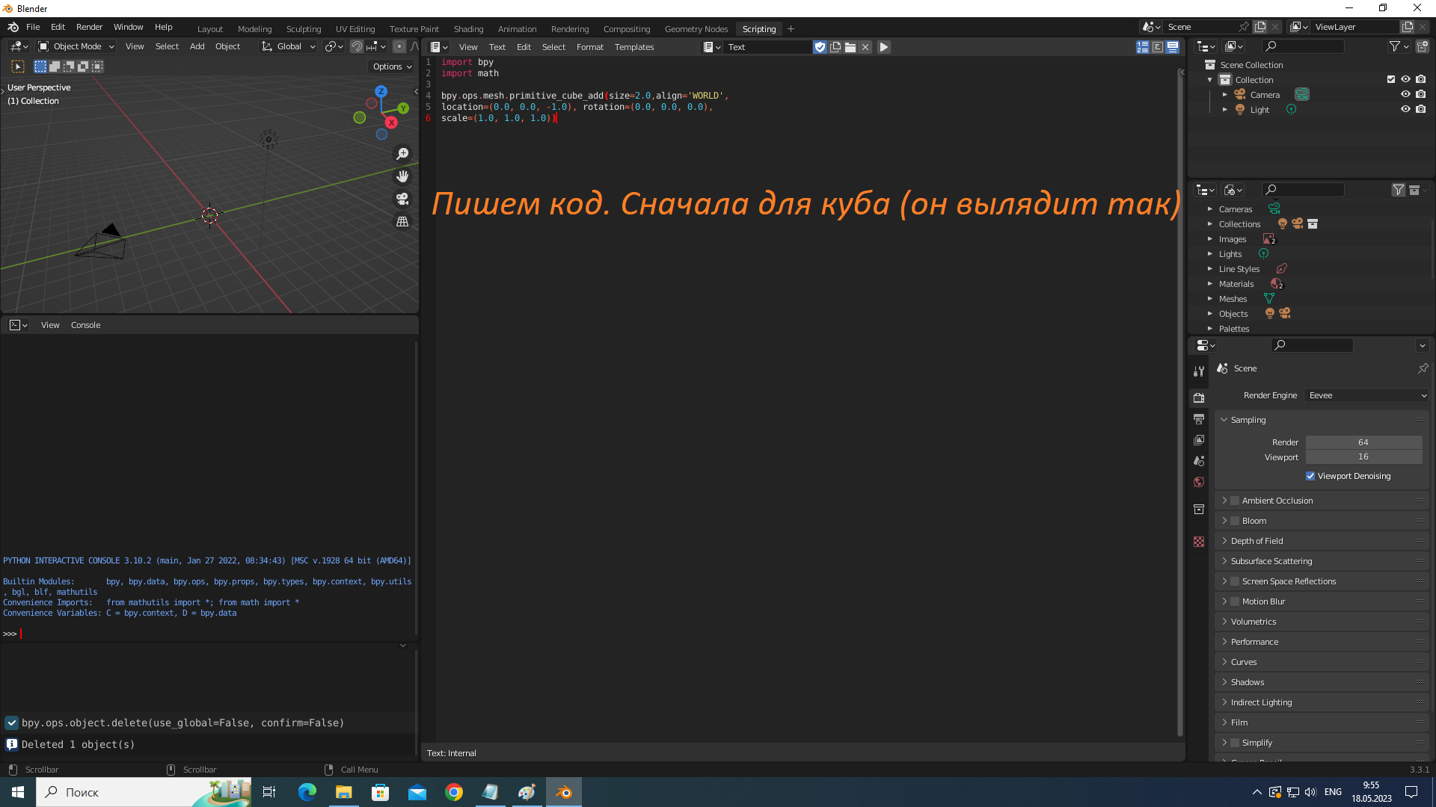The height and width of the screenshot is (807, 1436).
Task: Expand the Camera item in outliner
Action: [x=1225, y=95]
